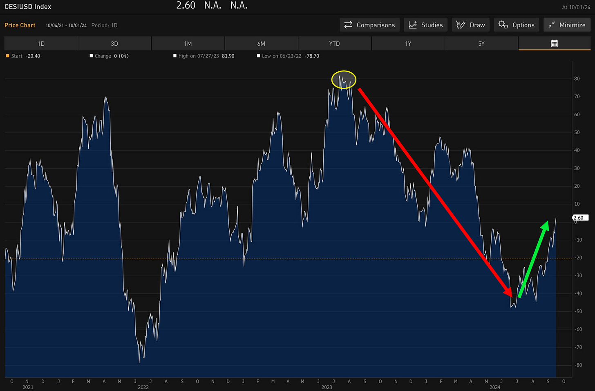Click the High value 81.90
595x391 pixels.
point(228,56)
